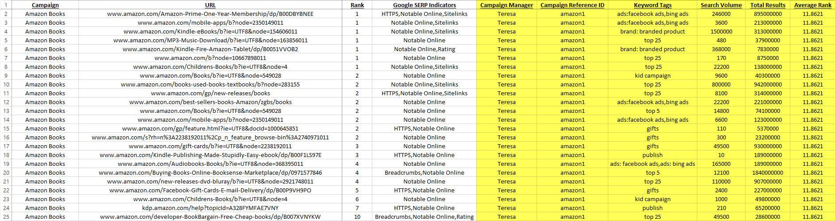835x221 pixels.
Task: Select 'brand: branded product' tag in row 4
Action: (x=653, y=31)
